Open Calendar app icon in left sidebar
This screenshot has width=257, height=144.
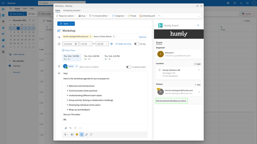[3, 15]
